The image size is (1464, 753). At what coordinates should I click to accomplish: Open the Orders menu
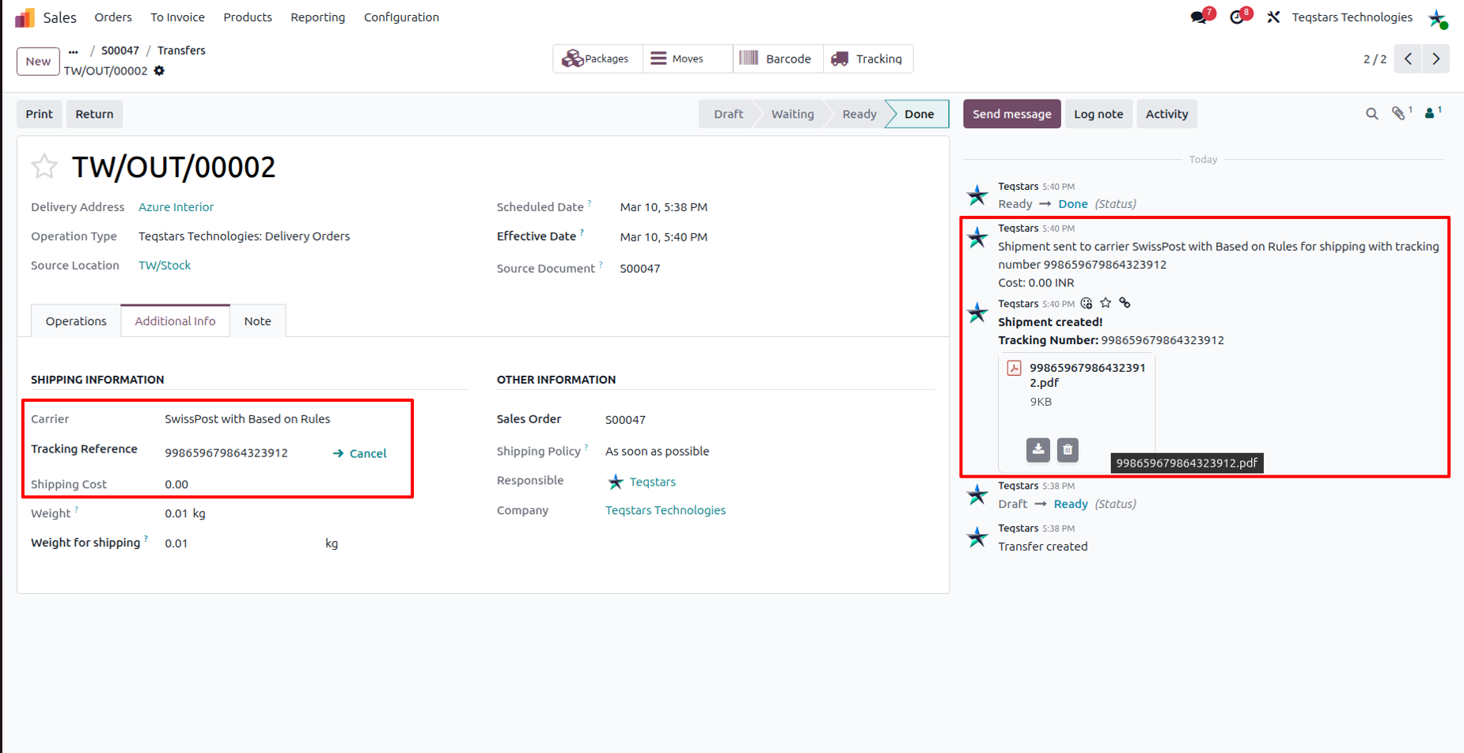[113, 17]
